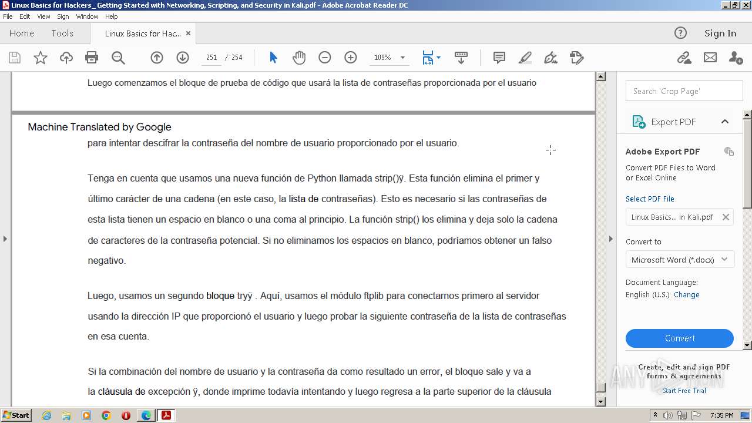Zoom in with plus button
Image resolution: width=752 pixels, height=423 pixels.
(351, 58)
